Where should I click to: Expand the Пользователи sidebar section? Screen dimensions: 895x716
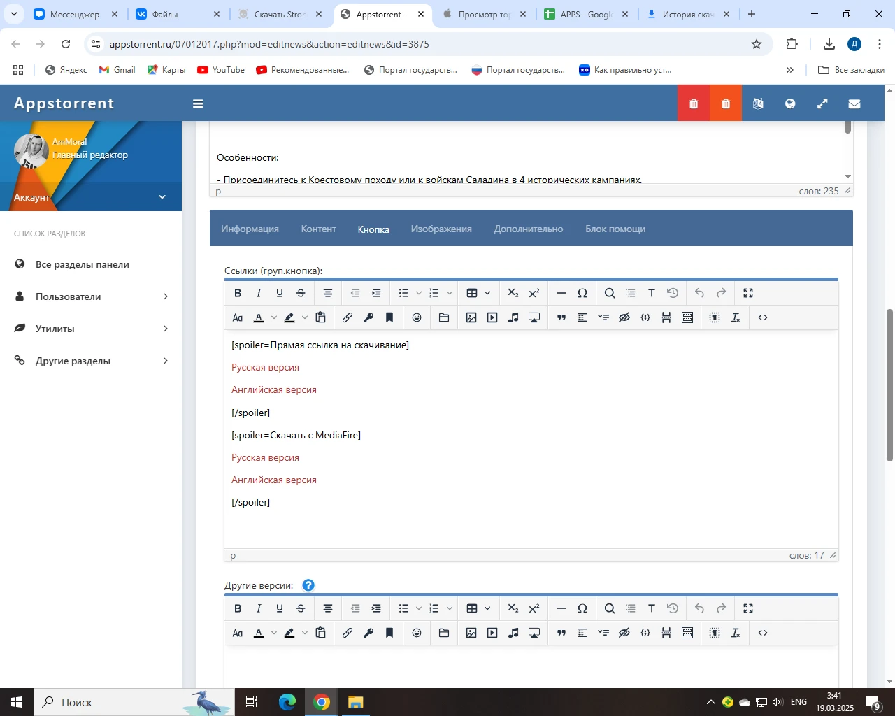pyautogui.click(x=91, y=296)
